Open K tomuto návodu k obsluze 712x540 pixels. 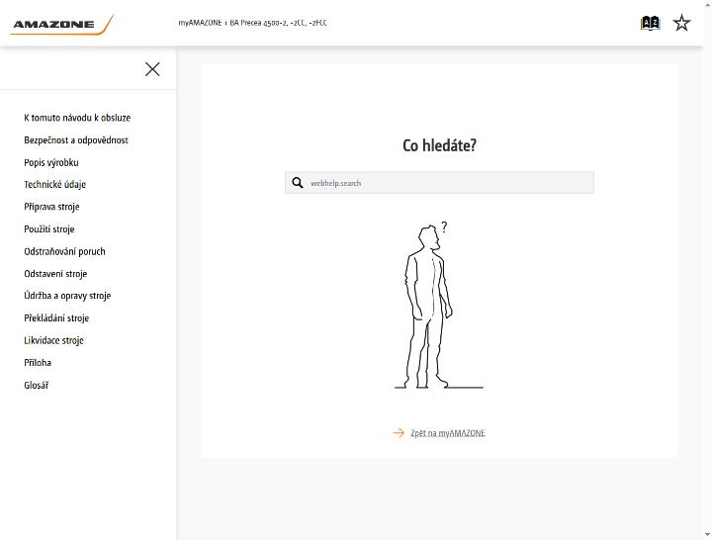(77, 118)
